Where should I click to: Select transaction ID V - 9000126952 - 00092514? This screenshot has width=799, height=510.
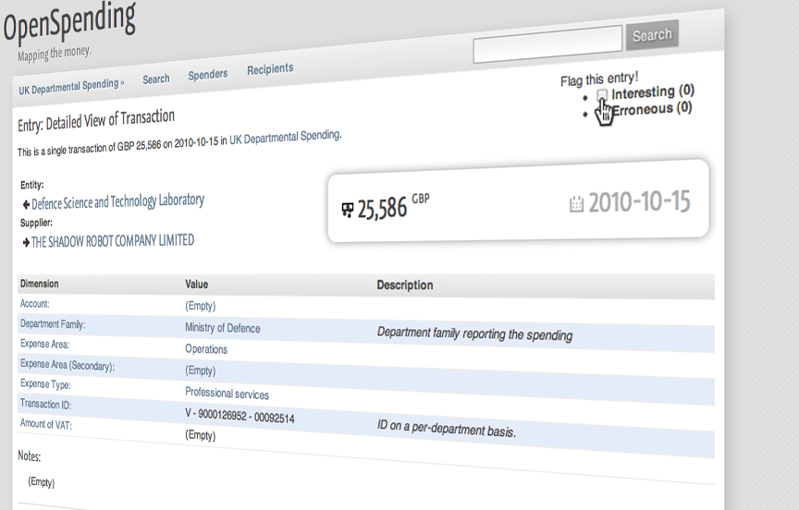[x=240, y=416]
